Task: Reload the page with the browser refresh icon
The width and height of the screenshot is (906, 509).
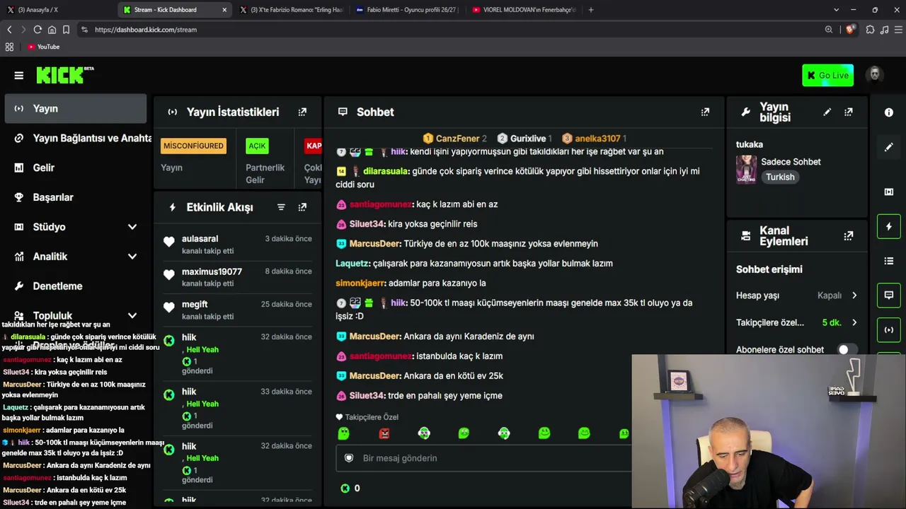Action: 38,30
